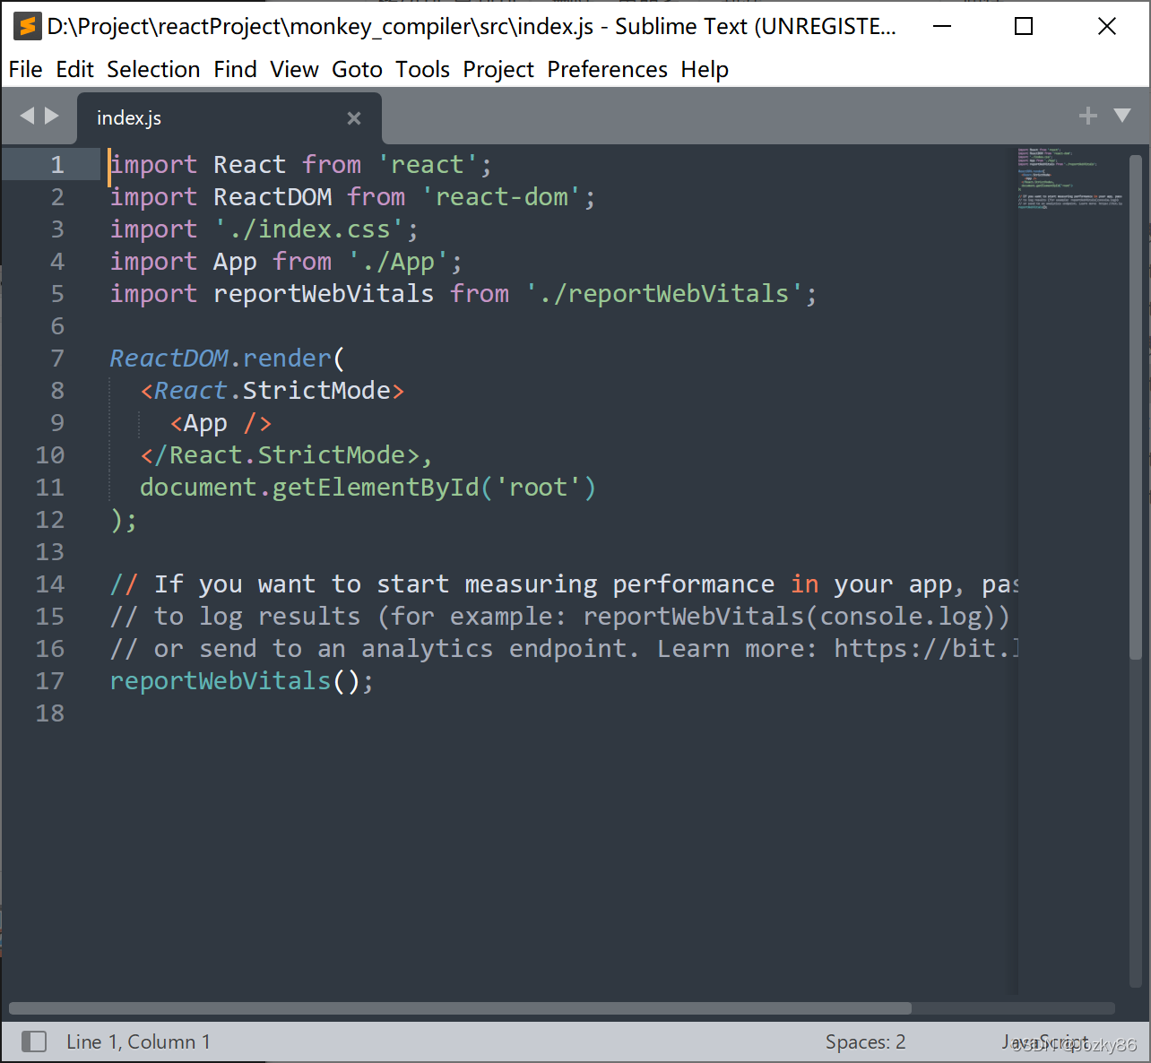Open the tab list dropdown arrow
The width and height of the screenshot is (1151, 1063).
(1122, 116)
